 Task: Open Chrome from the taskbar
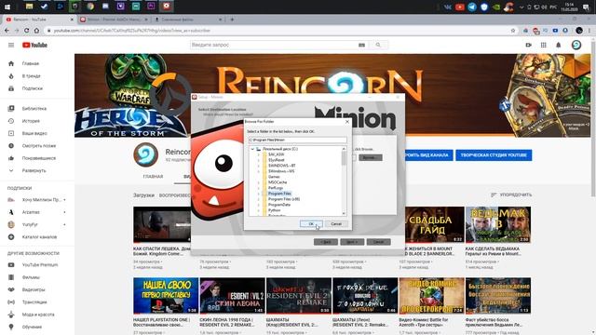coord(90,7)
